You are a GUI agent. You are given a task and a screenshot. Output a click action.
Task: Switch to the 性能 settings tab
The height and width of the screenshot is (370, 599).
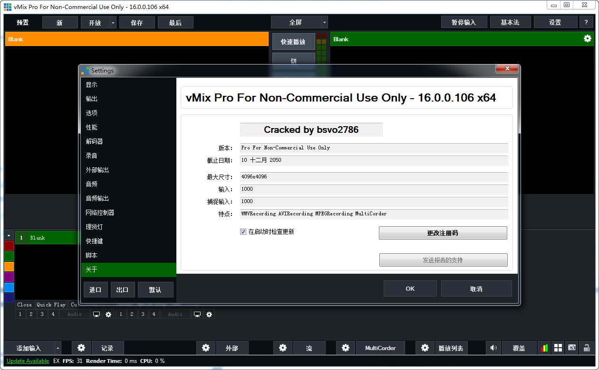tap(129, 128)
